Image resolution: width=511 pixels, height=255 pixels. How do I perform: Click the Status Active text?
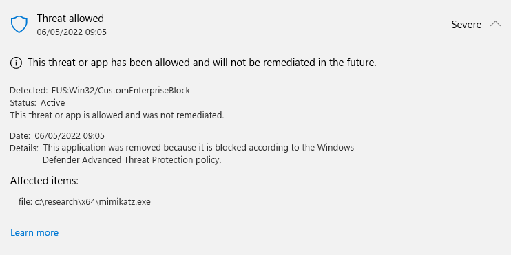coord(37,103)
